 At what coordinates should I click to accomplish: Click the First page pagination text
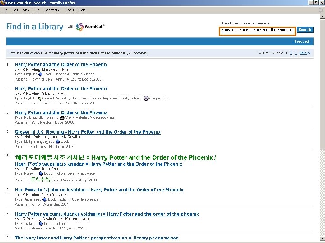pos(264,53)
